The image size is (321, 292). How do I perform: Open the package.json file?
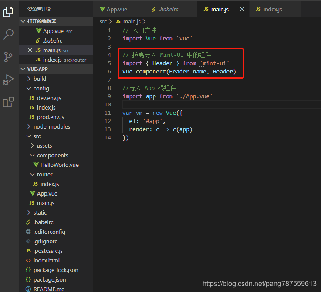(56, 279)
